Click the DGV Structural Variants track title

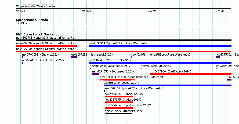(38, 34)
